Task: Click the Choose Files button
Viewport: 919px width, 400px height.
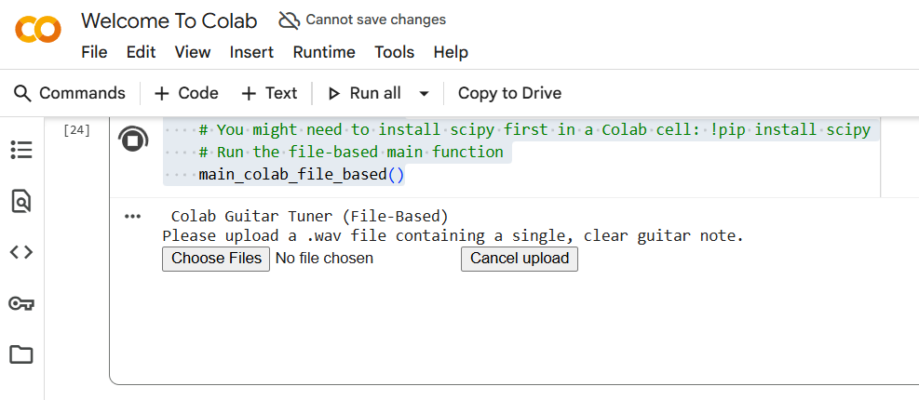Action: click(x=216, y=259)
